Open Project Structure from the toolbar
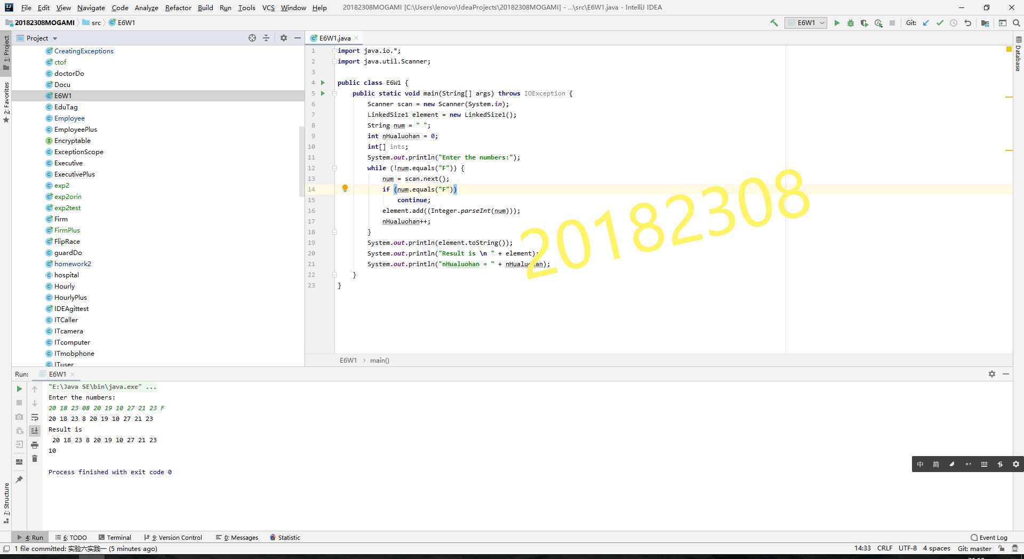Screen dimensions: 1024x559 tap(985, 23)
